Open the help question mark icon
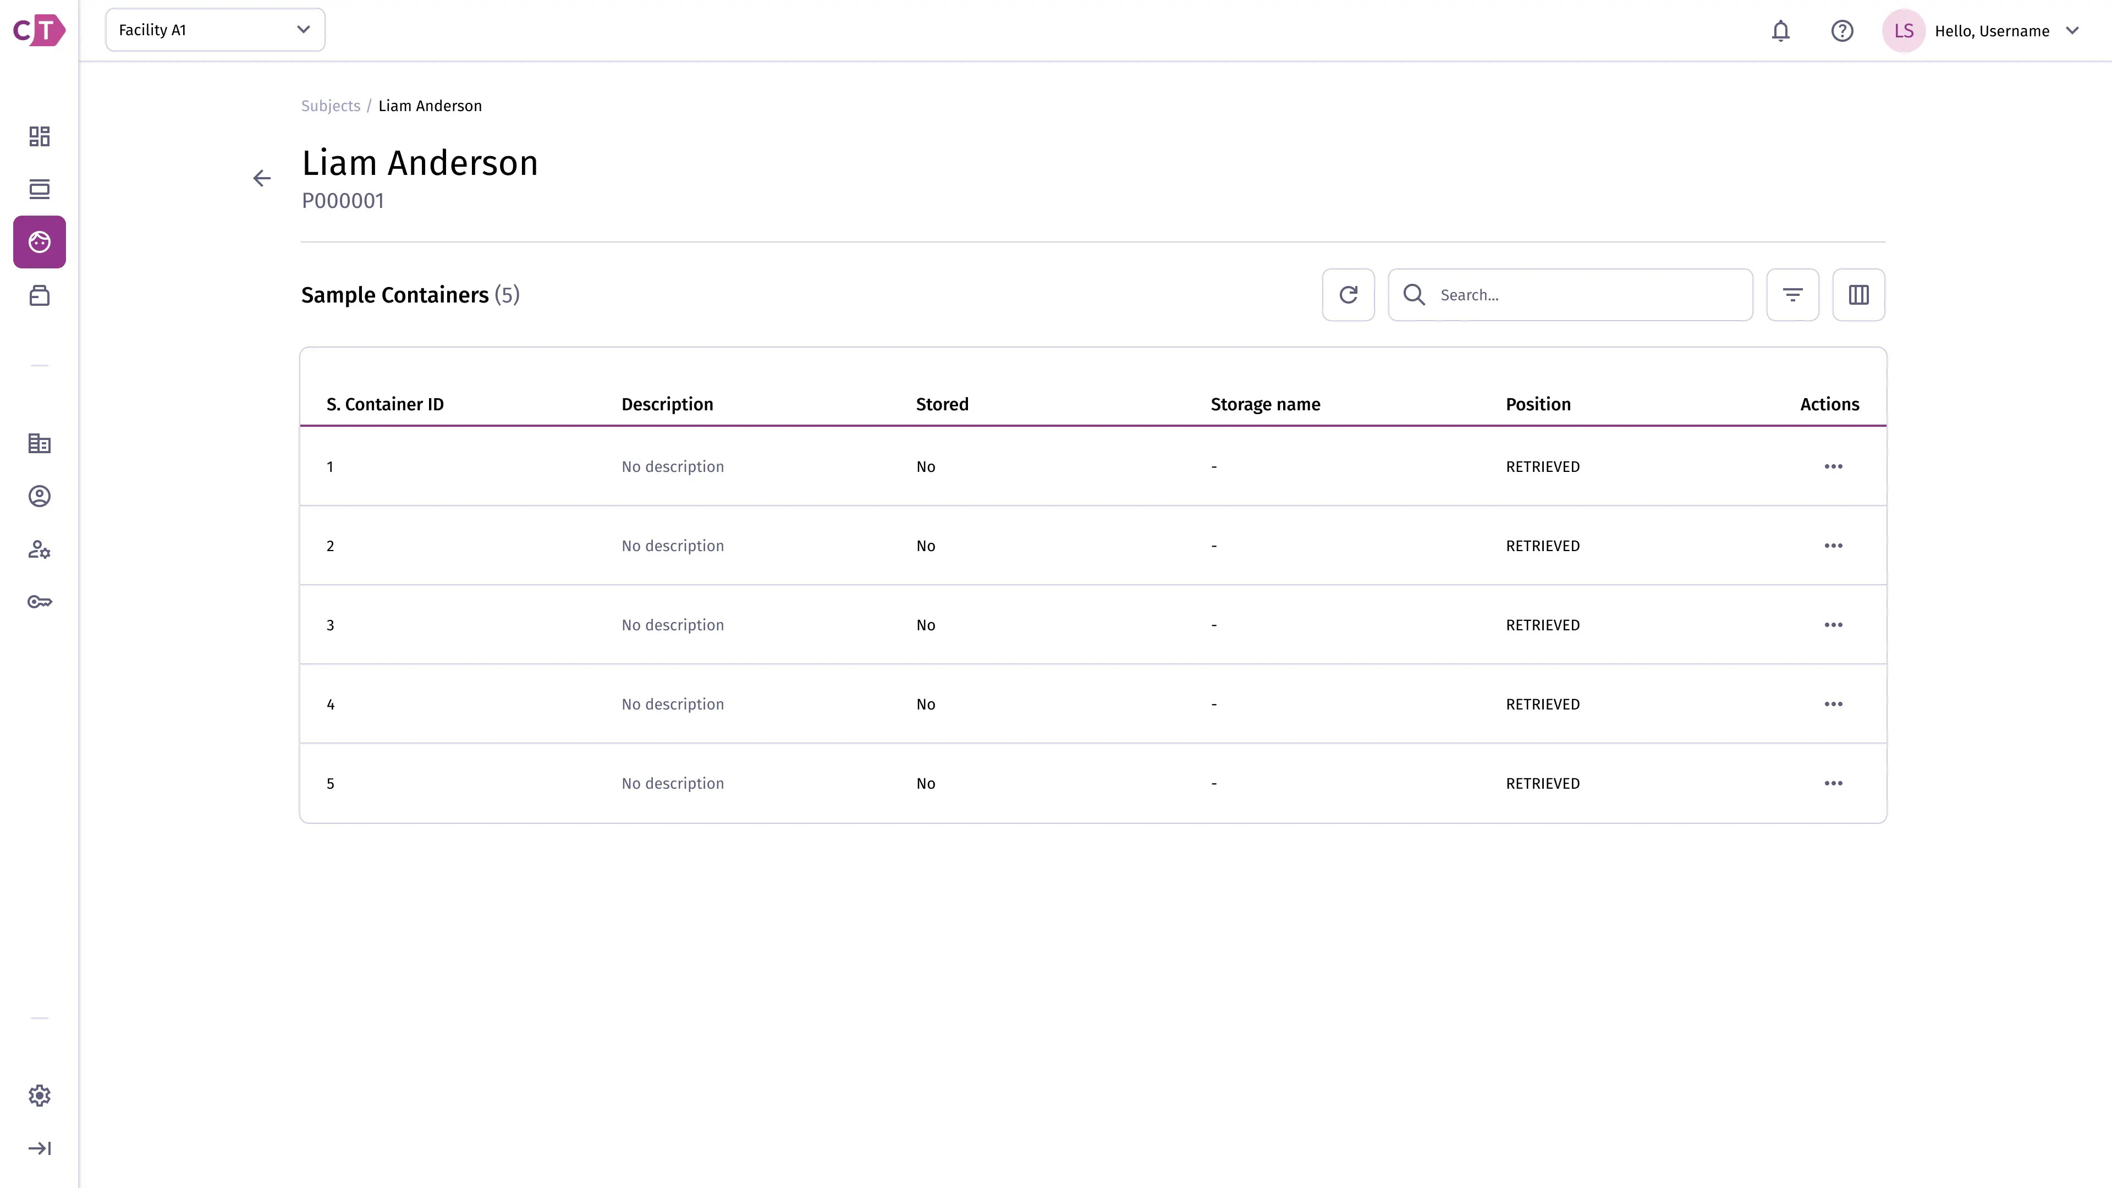Screen dimensions: 2112x1188 click(x=1843, y=31)
